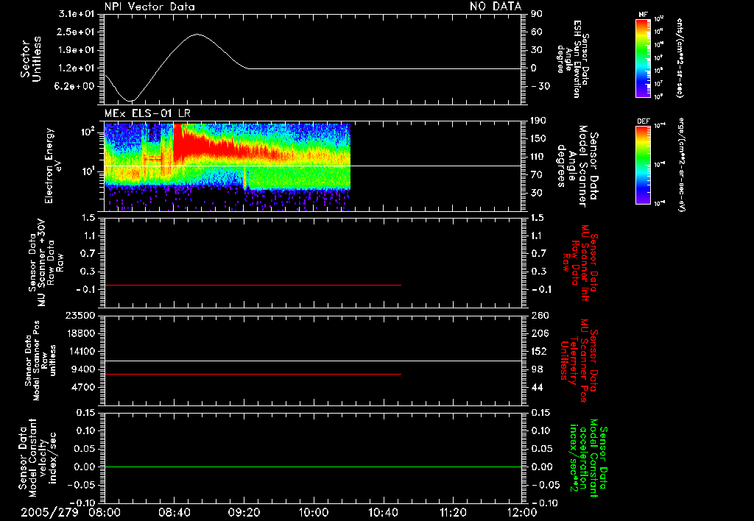The image size is (754, 521).
Task: Click the "2005/279 08:00" start time label
Action: click(x=70, y=512)
